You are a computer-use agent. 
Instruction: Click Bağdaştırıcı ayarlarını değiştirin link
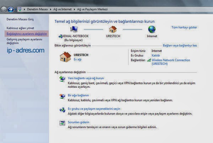27,34
